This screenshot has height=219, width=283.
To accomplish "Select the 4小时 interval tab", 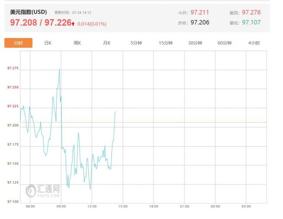I will pos(254,43).
